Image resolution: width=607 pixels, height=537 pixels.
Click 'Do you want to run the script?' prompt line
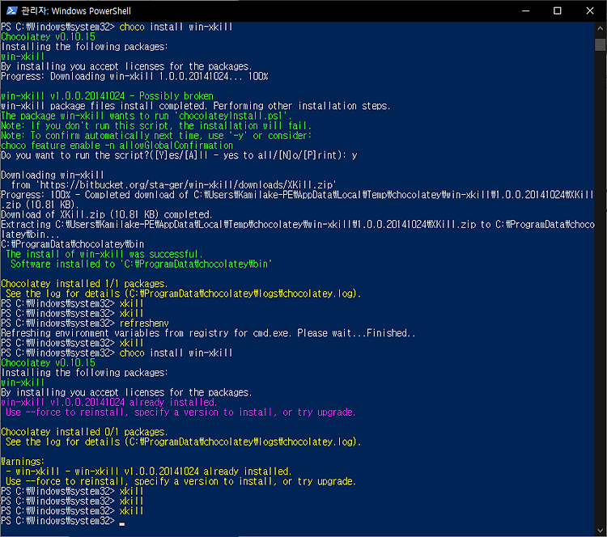[x=179, y=155]
